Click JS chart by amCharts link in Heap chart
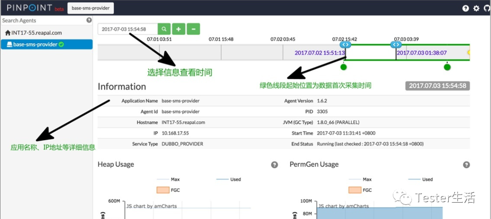The width and height of the screenshot is (491, 219). click(x=151, y=206)
